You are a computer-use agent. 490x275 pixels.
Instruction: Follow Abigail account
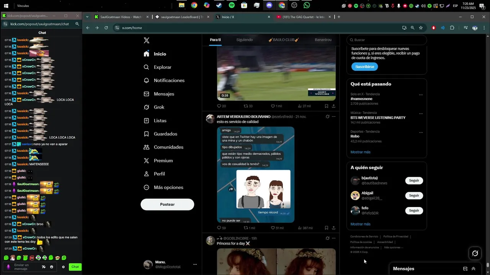[414, 196]
